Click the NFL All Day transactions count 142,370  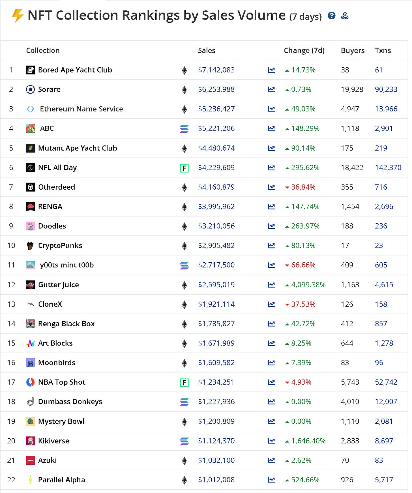tap(388, 168)
